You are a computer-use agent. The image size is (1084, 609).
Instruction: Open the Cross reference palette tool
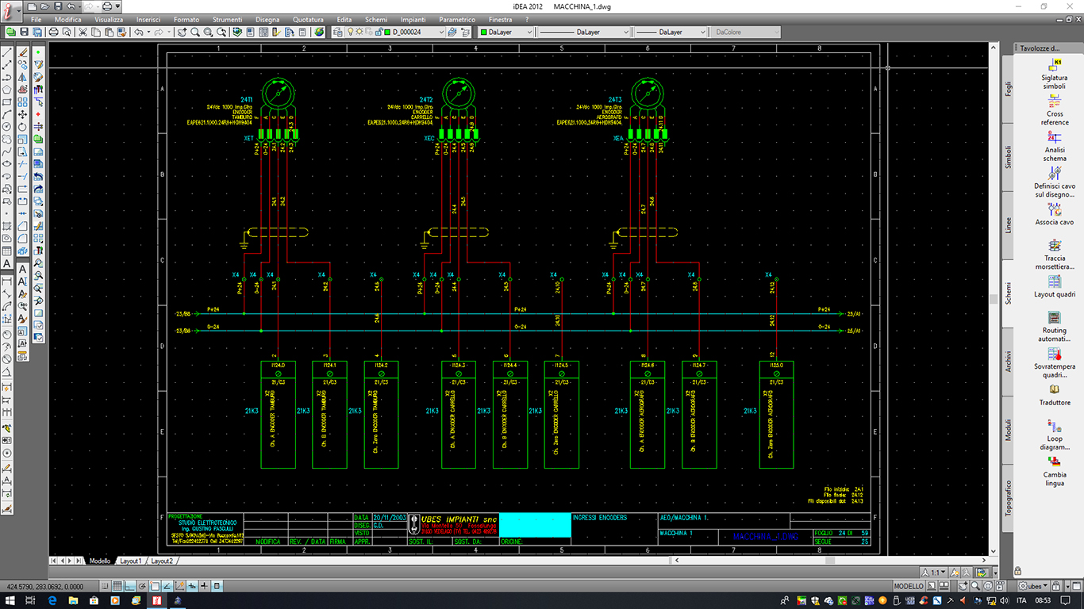click(1055, 109)
